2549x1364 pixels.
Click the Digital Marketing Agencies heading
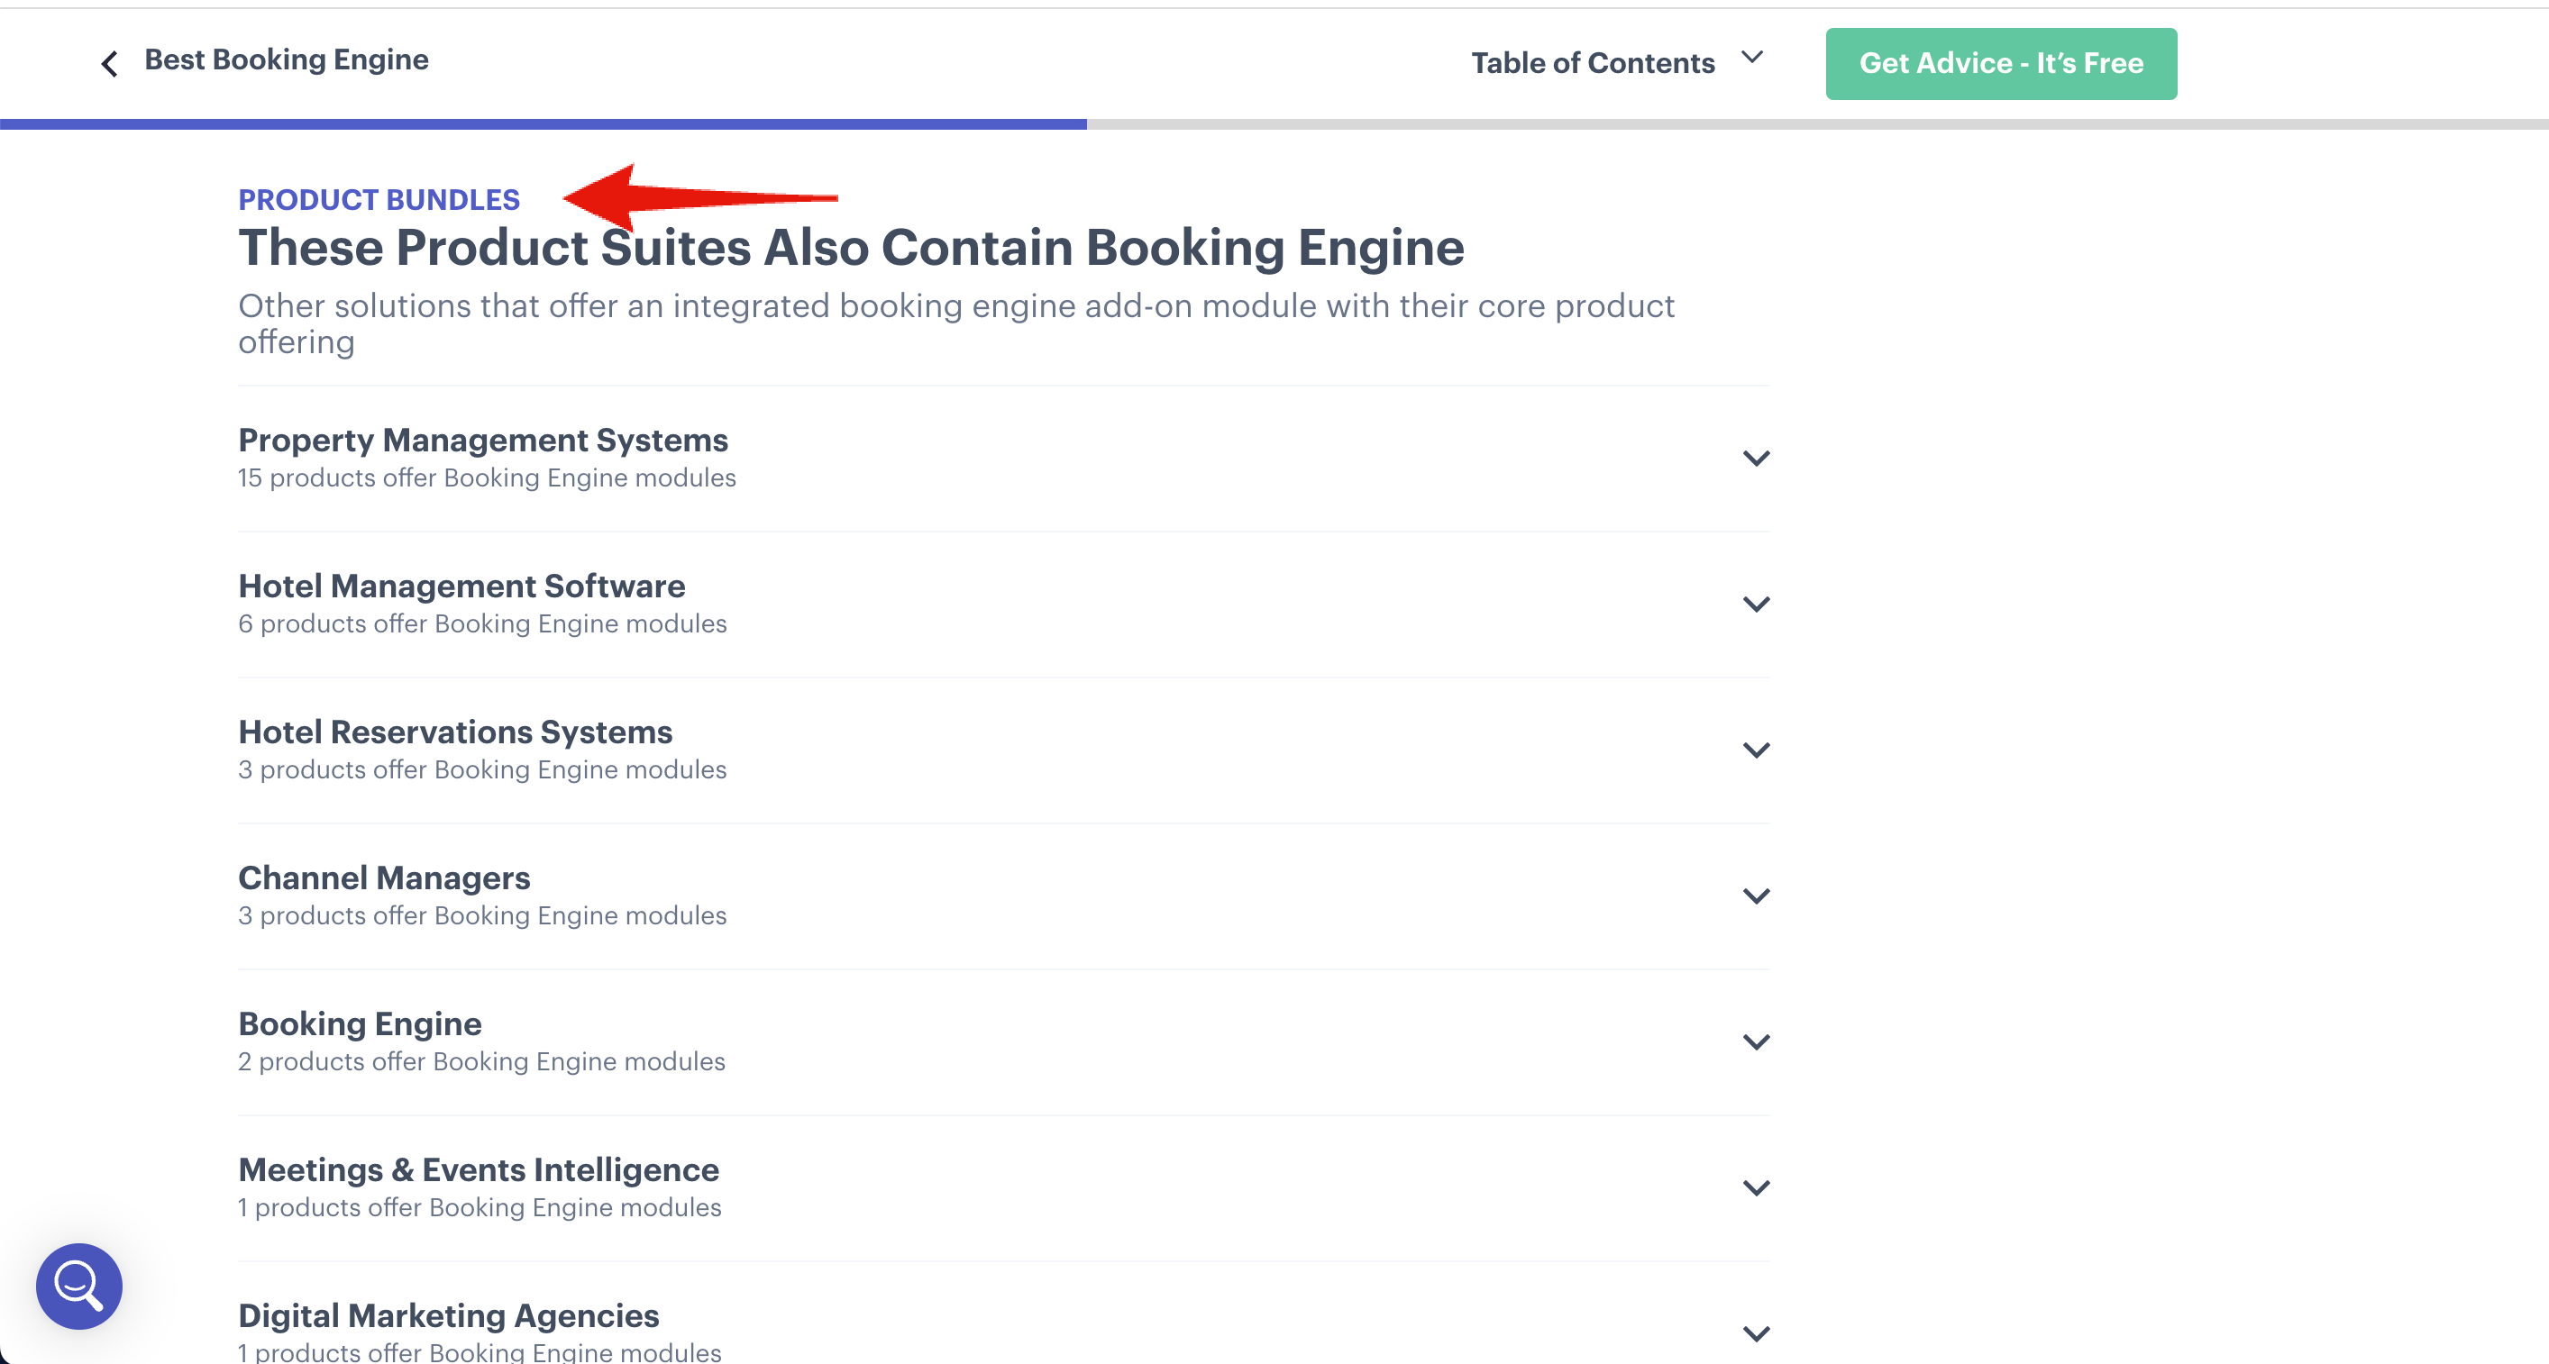coord(448,1314)
